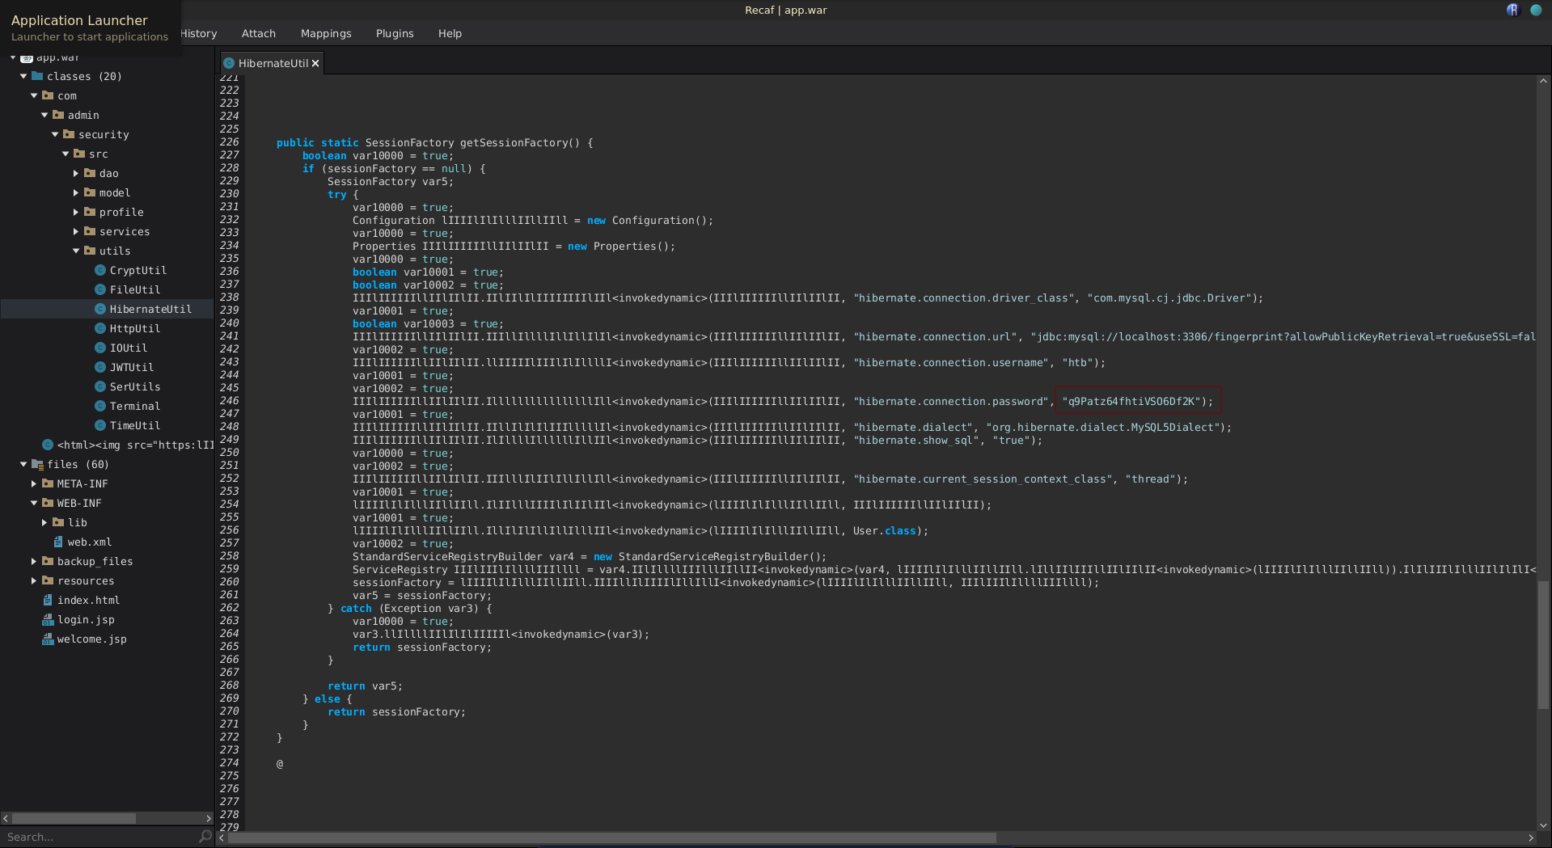Open the Plugins menu

click(394, 34)
